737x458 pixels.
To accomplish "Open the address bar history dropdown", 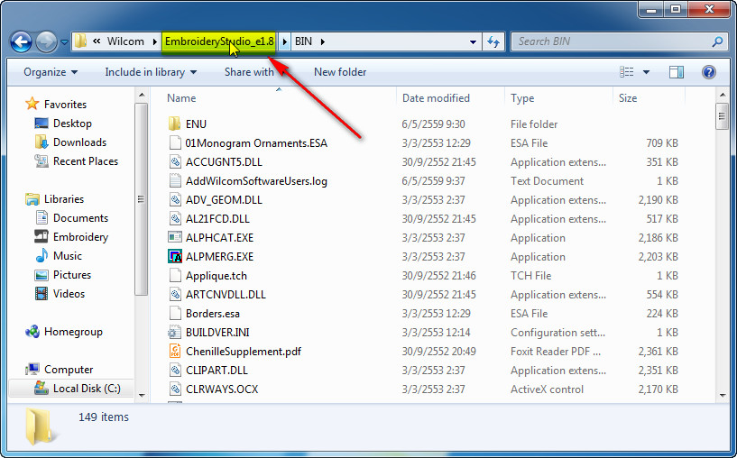I will pos(473,41).
